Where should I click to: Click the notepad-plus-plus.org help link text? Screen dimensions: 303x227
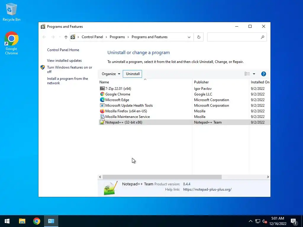tap(207, 189)
